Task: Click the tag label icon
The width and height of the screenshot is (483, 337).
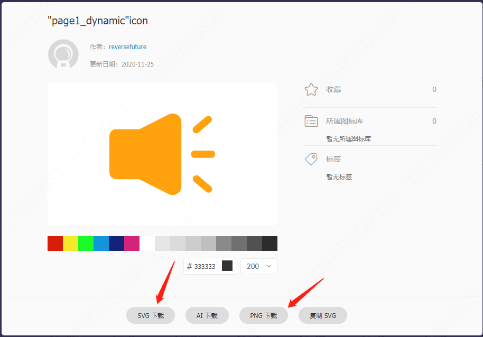Action: (x=311, y=159)
